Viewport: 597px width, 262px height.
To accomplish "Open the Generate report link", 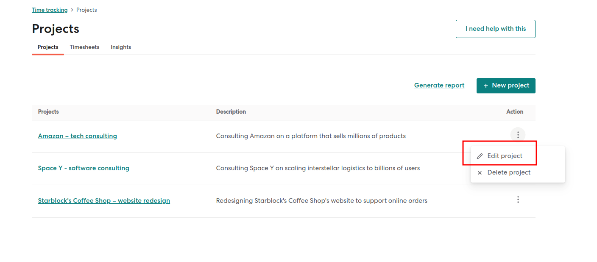I will (439, 85).
